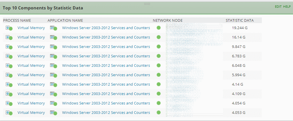Click the green node status dot in 19.244 G row
The image size is (293, 121).
pyautogui.click(x=159, y=28)
